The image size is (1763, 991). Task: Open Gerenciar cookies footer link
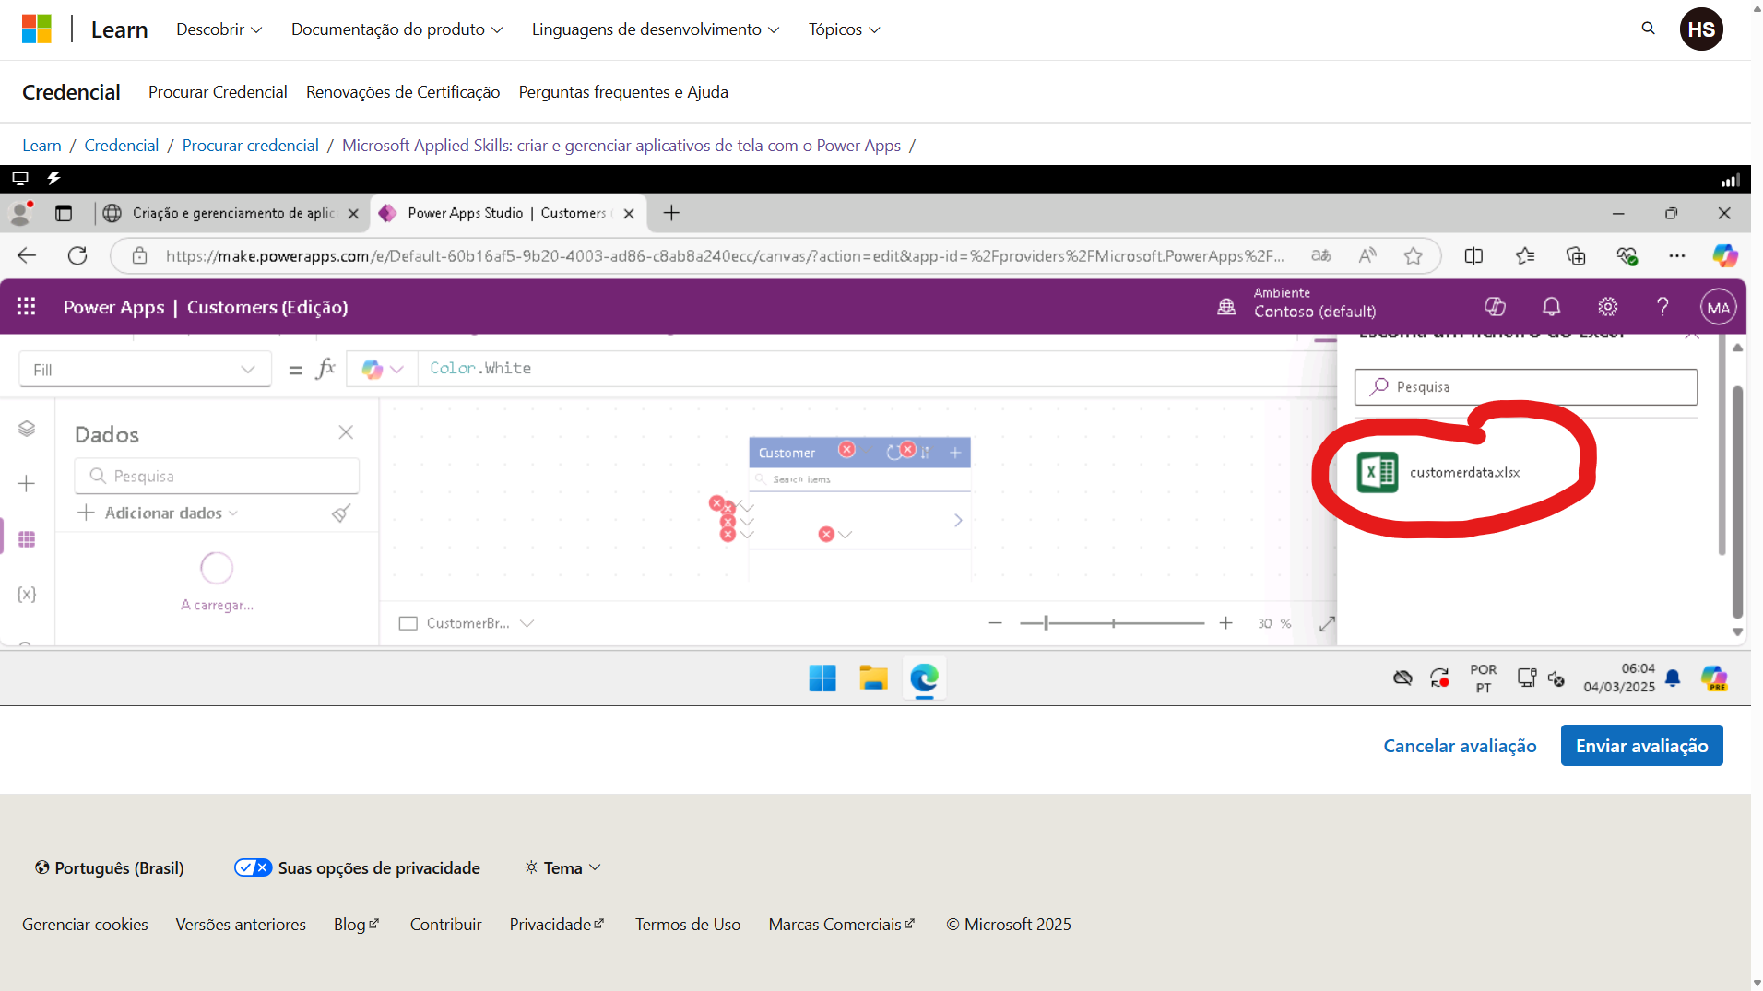(x=85, y=925)
